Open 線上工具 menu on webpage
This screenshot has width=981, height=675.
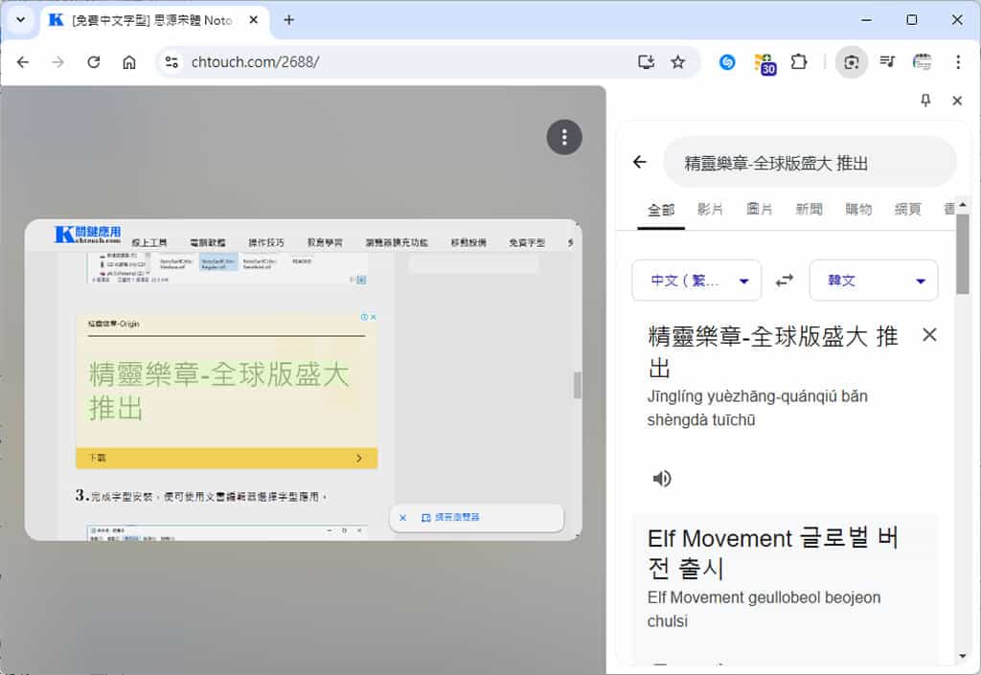click(148, 242)
